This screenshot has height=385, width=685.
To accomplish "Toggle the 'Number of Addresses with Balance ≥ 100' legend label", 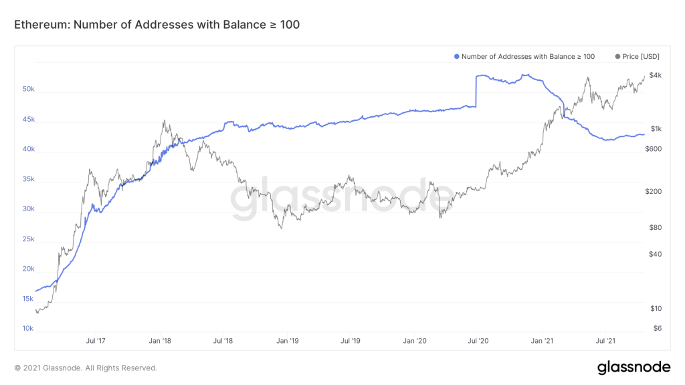I will [x=528, y=57].
